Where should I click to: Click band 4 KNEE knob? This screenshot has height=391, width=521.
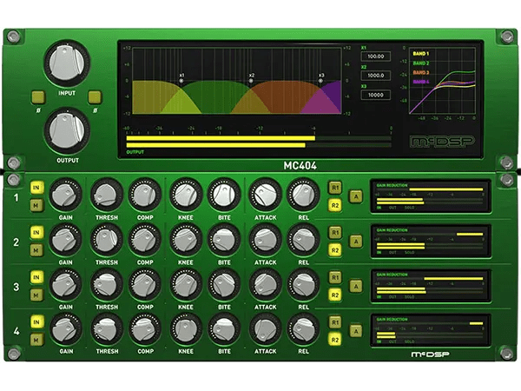coord(186,329)
